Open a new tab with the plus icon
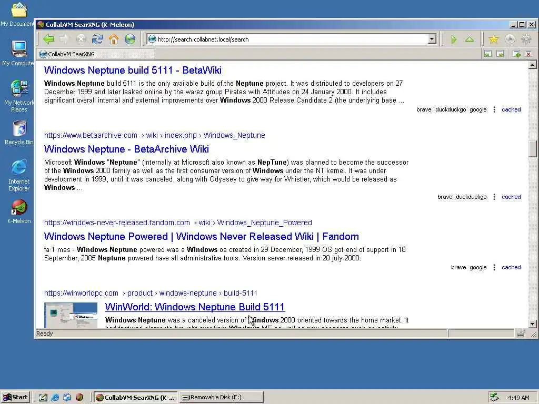This screenshot has width=539, height=404. [516, 54]
